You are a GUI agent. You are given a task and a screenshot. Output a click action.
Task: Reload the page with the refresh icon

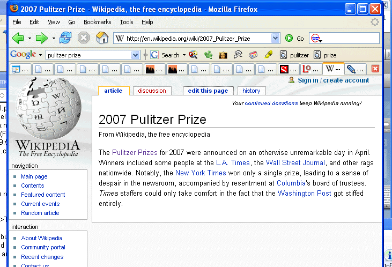pyautogui.click(x=65, y=38)
